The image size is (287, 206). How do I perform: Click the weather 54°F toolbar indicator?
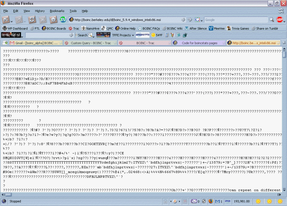pyautogui.click(x=157, y=35)
